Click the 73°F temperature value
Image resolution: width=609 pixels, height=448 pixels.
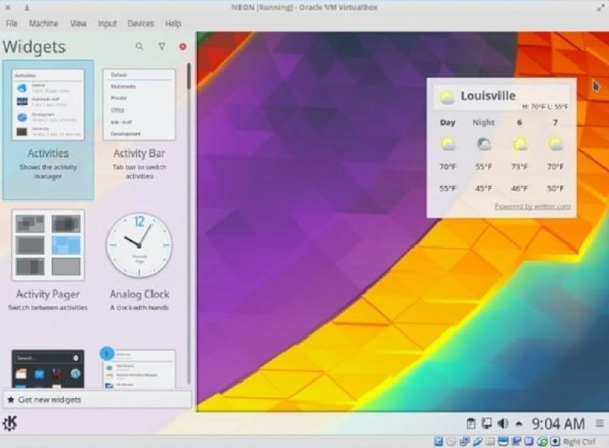point(519,166)
